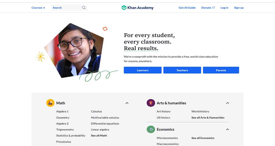Click the Math subject icon
Image resolution: width=275 pixels, height=146 pixels.
[50, 103]
